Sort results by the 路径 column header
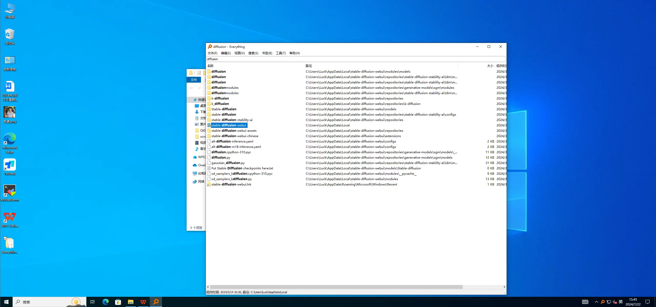The height and width of the screenshot is (307, 656). tap(309, 66)
